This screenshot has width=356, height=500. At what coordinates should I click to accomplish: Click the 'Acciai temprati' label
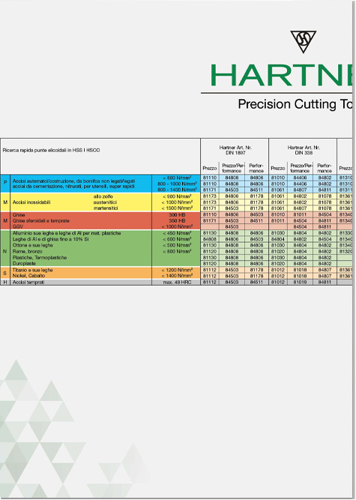pyautogui.click(x=28, y=282)
